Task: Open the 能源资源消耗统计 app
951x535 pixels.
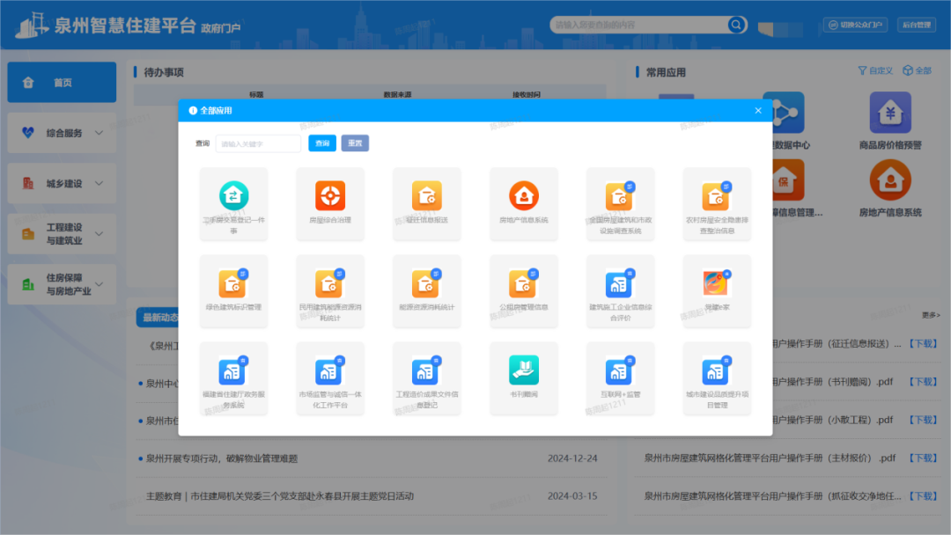Action: coord(427,283)
